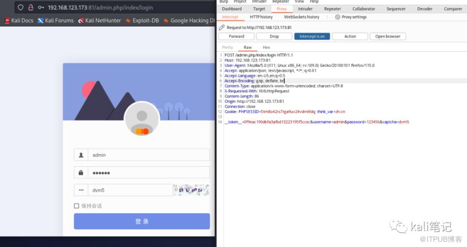Screen dimensions: 467x247
Task: Open the Repeater tab
Action: 333,9
